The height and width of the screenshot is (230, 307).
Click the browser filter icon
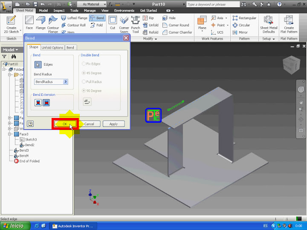[4, 57]
